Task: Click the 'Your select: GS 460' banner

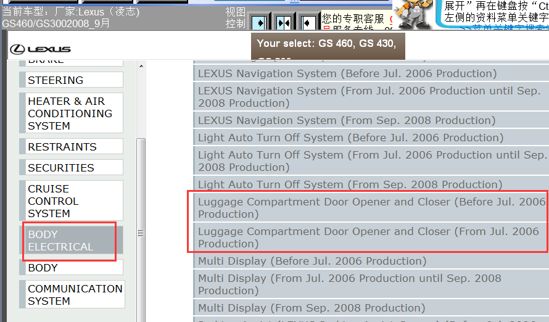Action: coord(328,46)
